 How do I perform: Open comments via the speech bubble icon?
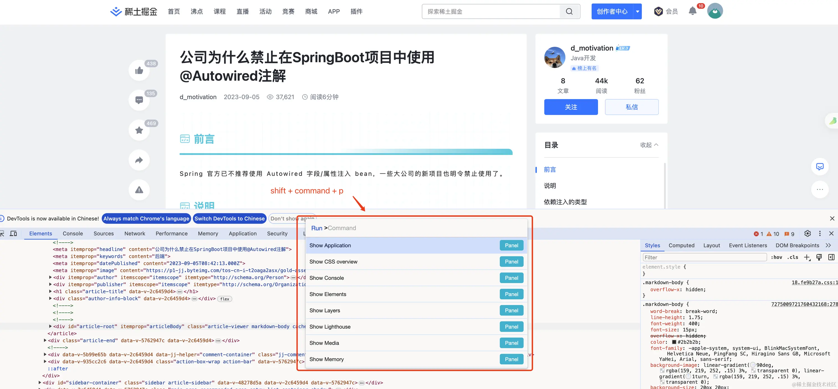click(139, 100)
